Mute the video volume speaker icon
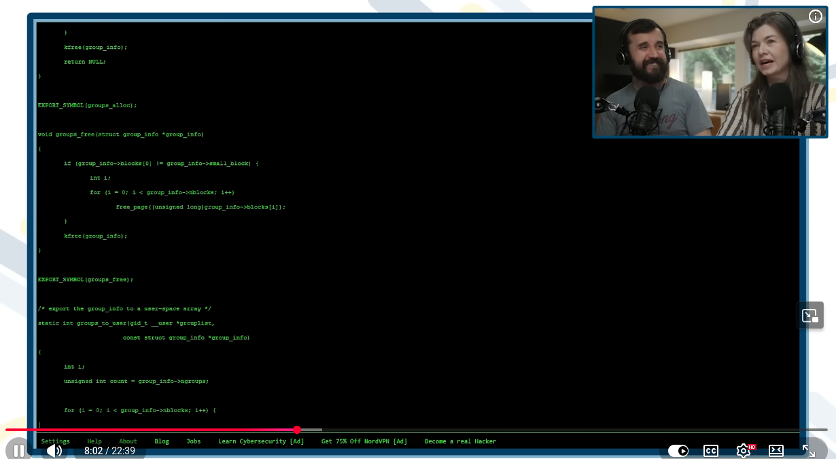This screenshot has height=459, width=836. (54, 450)
